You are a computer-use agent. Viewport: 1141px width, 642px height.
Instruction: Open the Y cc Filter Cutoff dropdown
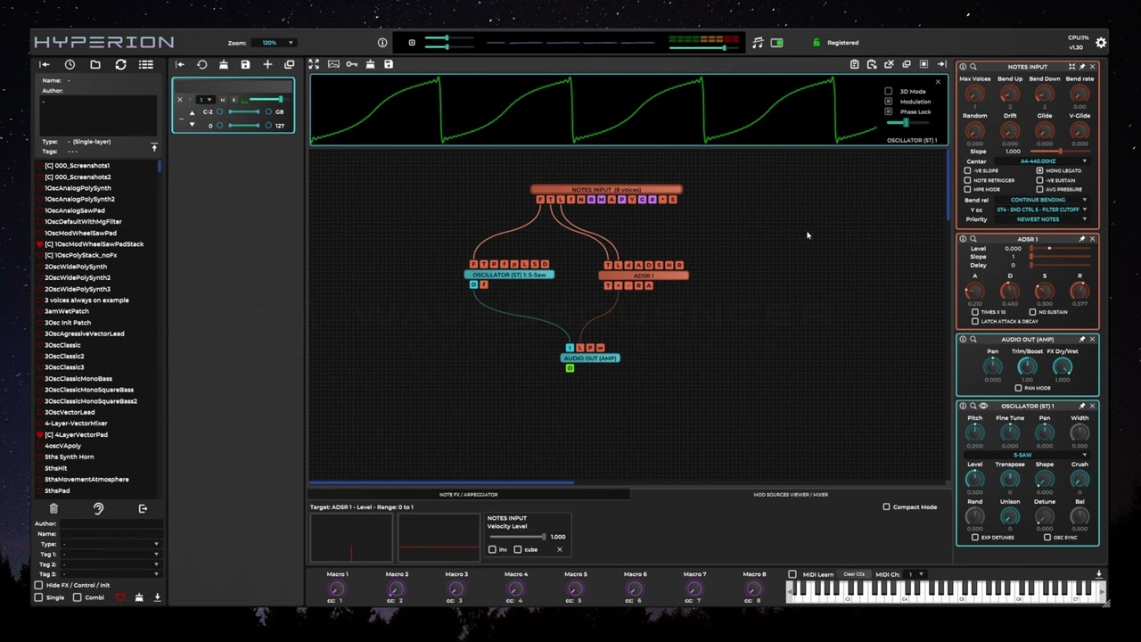point(1041,210)
